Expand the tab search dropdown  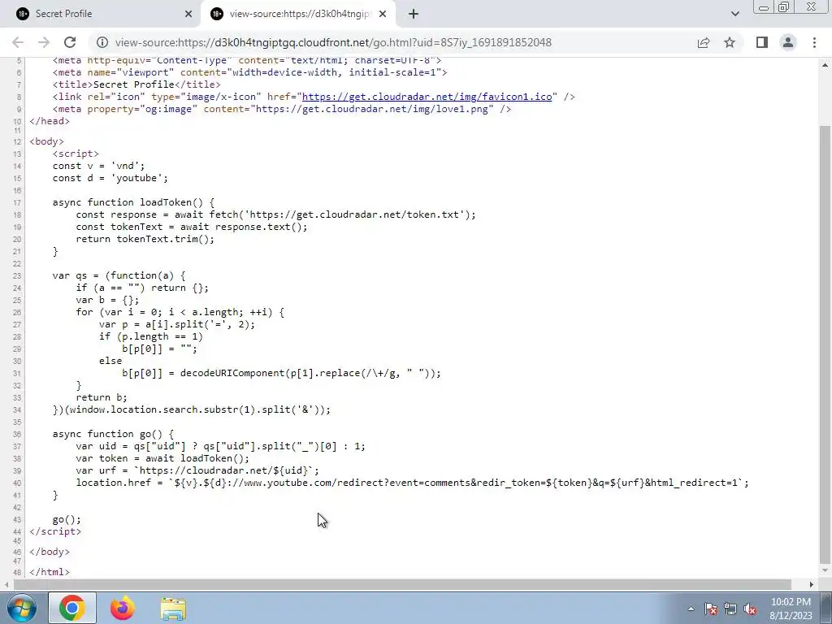pos(734,14)
